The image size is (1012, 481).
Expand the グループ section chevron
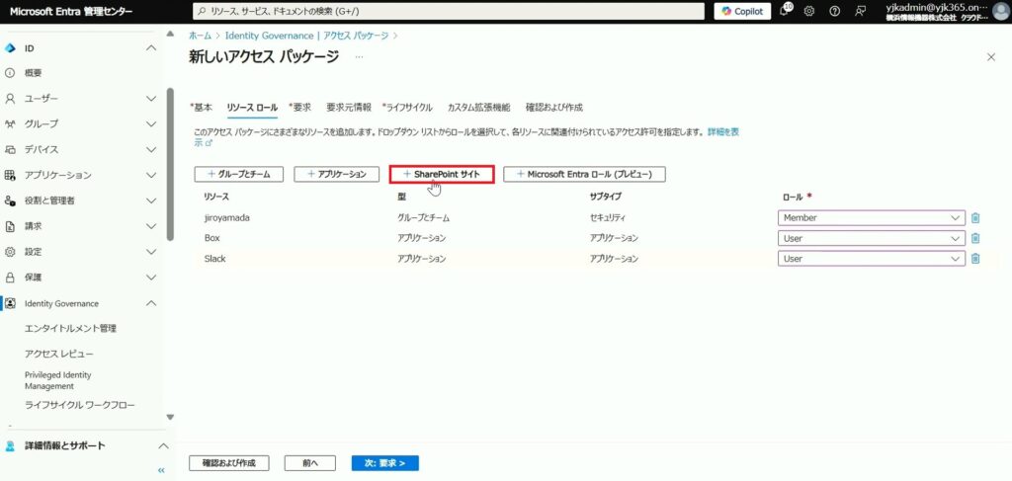[x=151, y=123]
